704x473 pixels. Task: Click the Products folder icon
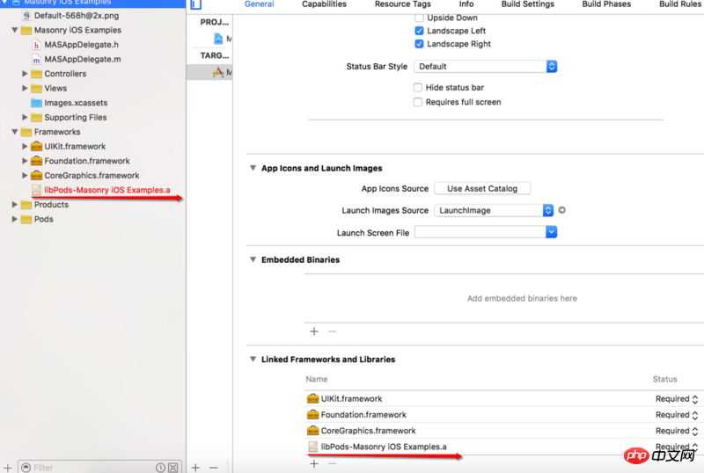26,205
